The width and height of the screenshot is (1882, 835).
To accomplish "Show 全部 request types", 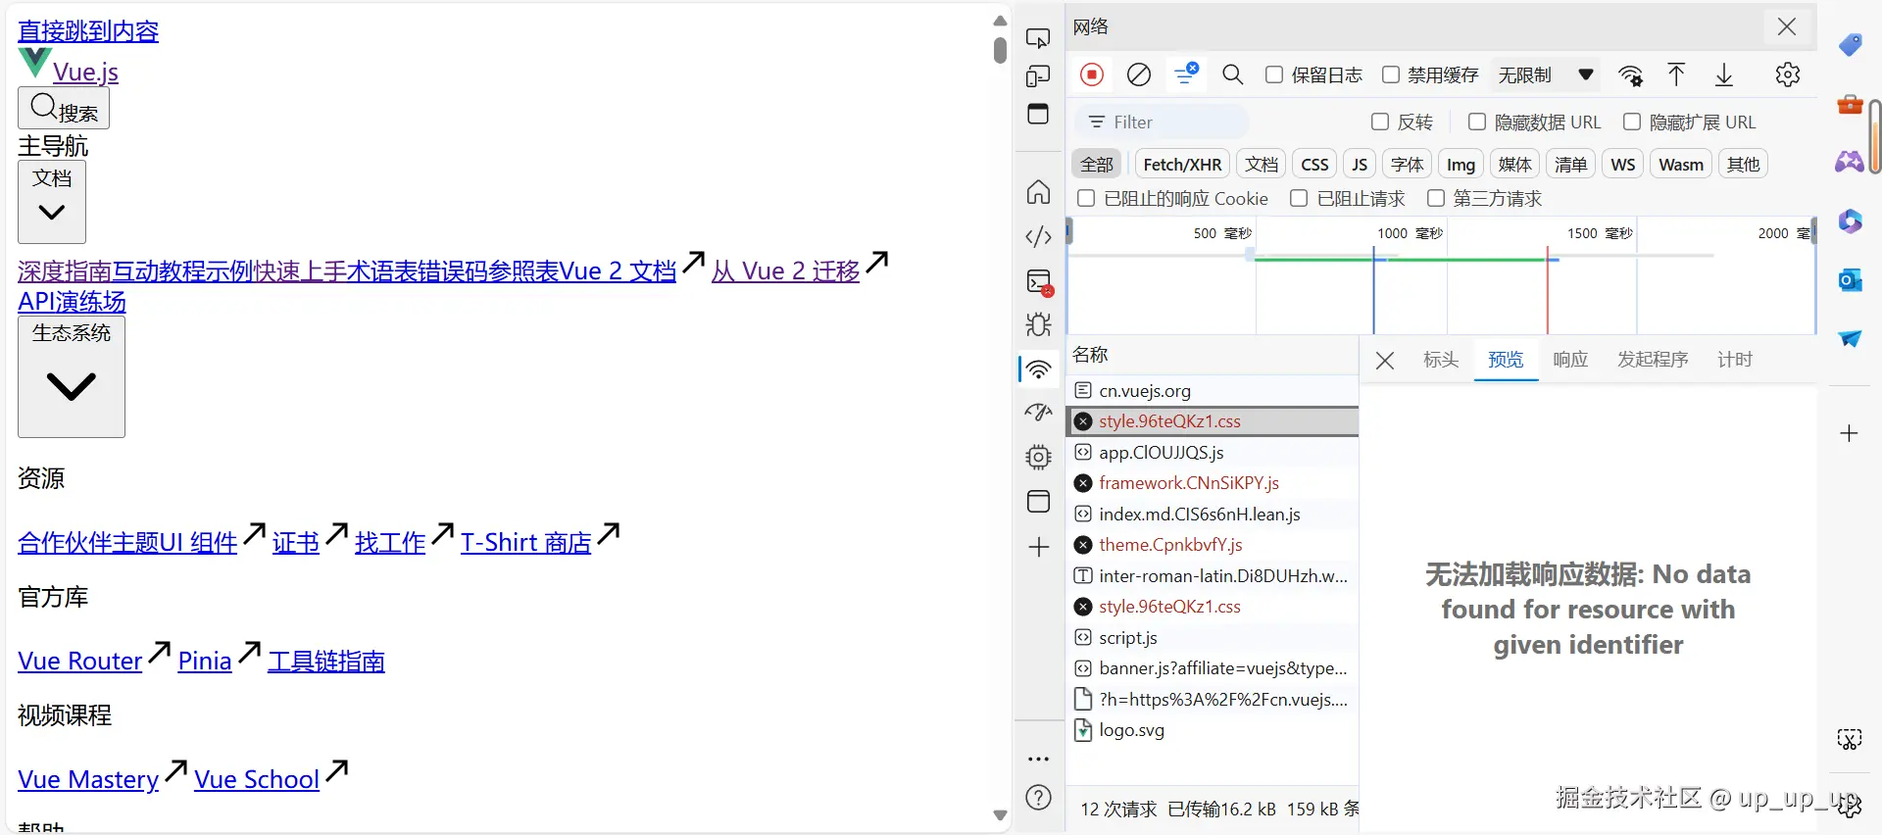I will coord(1097,164).
